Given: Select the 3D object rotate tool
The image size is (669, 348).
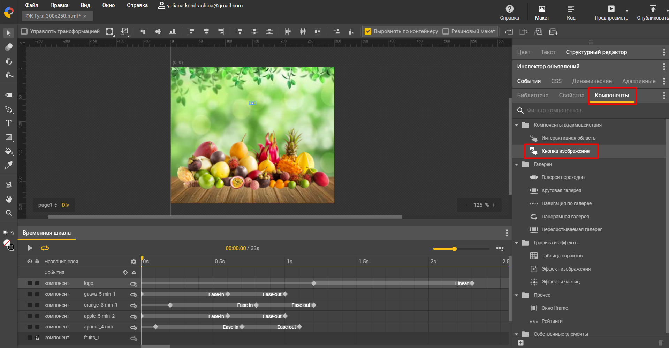Looking at the screenshot, I should 9,61.
